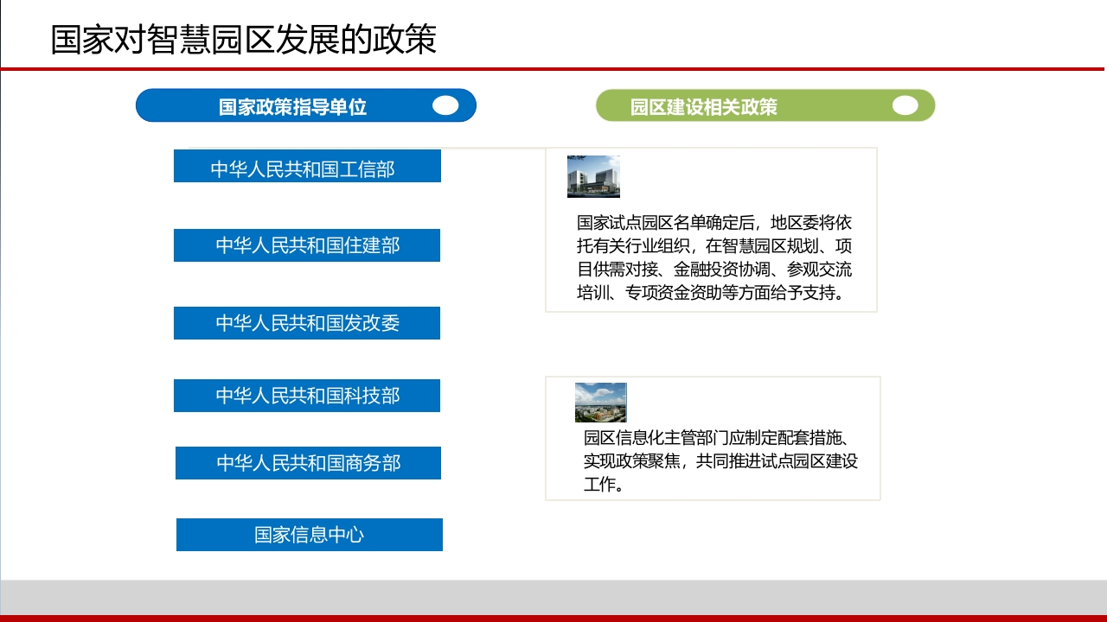Click the paragraph starting 国家试点园区名单确定后
Image resolution: width=1107 pixels, height=622 pixels.
pos(714,257)
